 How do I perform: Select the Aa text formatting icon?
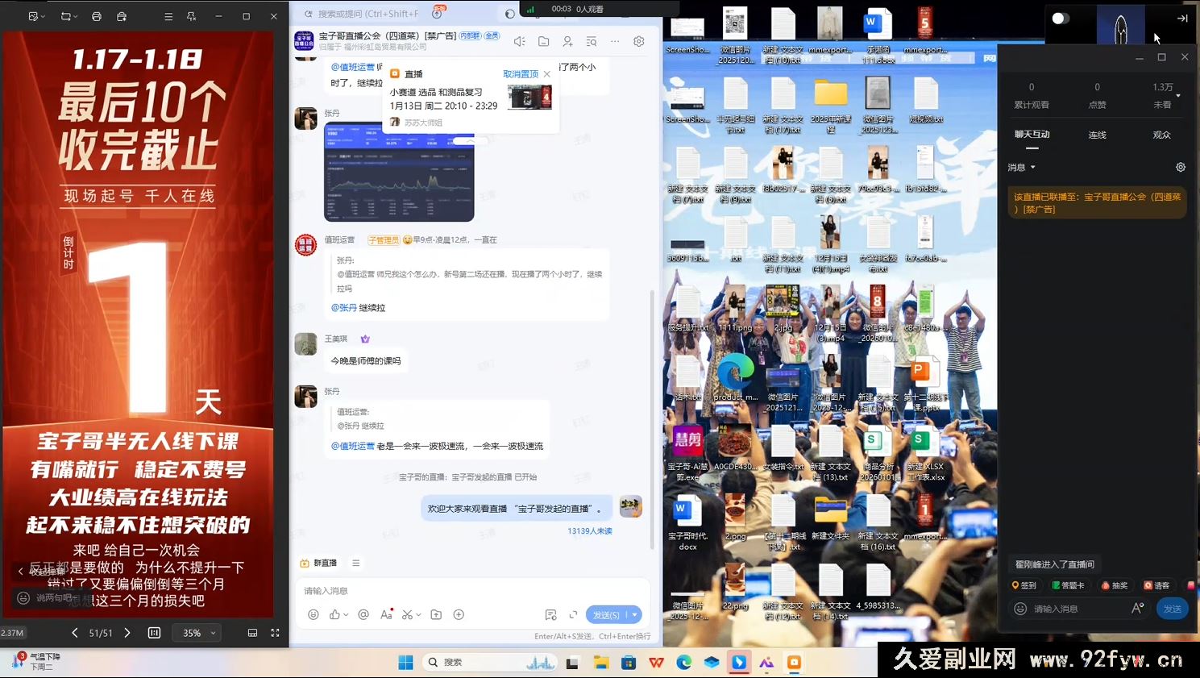point(386,614)
